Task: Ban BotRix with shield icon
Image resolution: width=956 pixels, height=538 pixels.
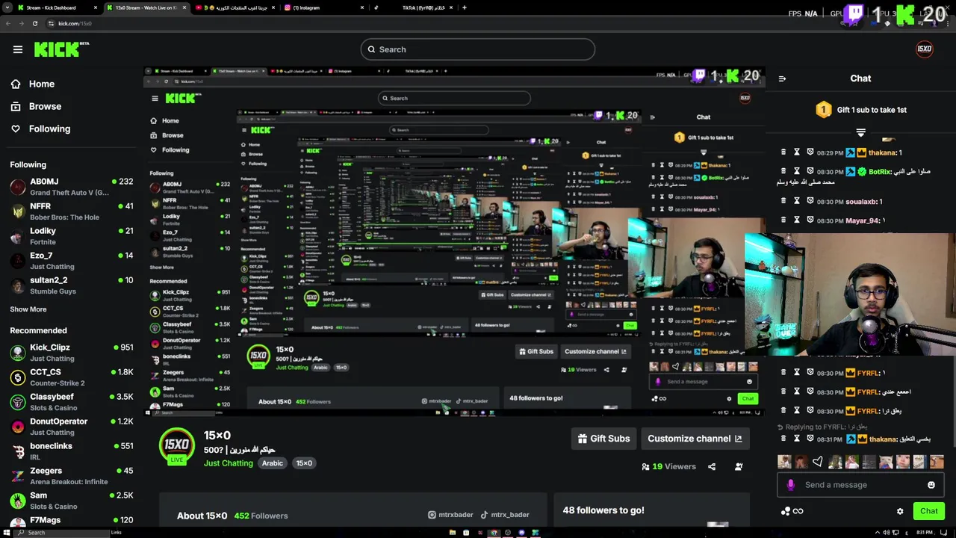Action: tap(810, 171)
